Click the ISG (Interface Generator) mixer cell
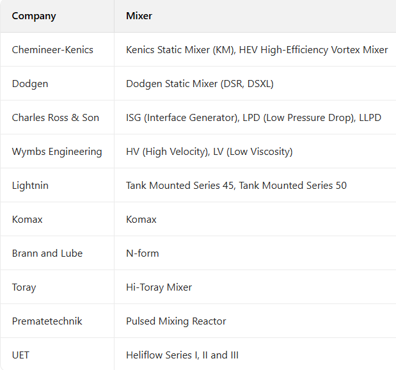This screenshot has width=396, height=370. [253, 118]
